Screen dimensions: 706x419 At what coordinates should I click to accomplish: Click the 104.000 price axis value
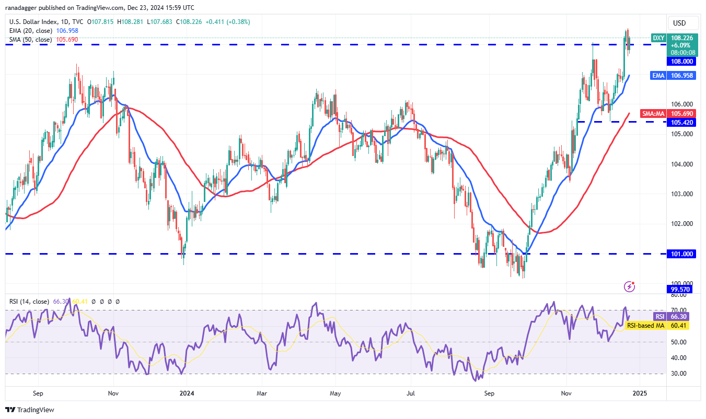[681, 164]
